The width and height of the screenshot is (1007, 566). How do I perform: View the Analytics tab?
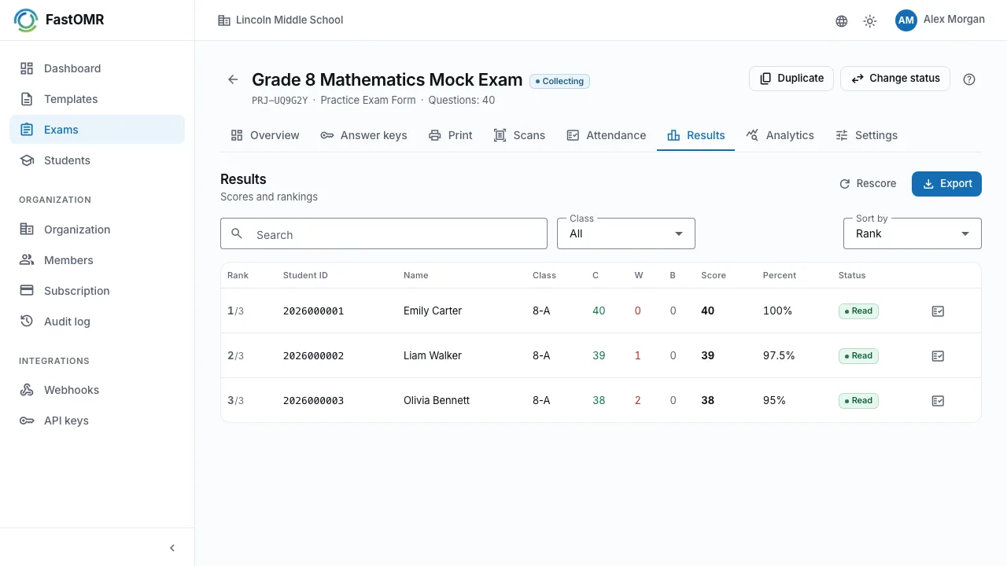point(780,135)
